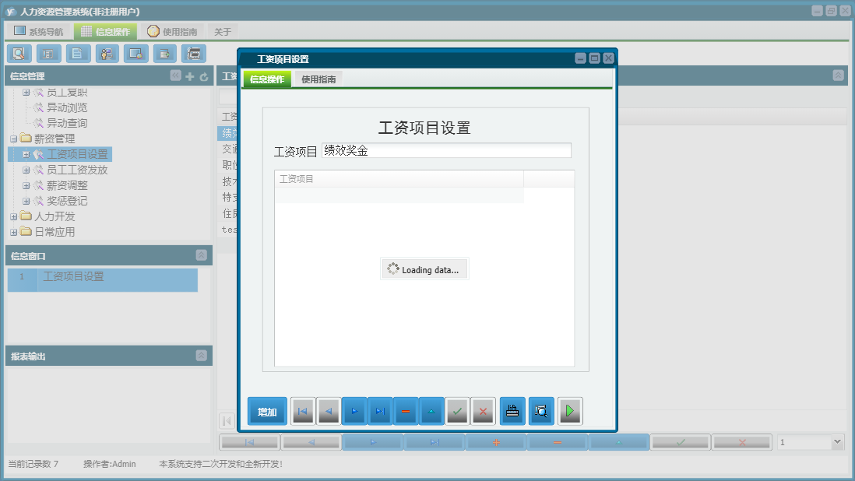Click the screen with globe toolbar icon
855x481 pixels.
click(x=135, y=54)
